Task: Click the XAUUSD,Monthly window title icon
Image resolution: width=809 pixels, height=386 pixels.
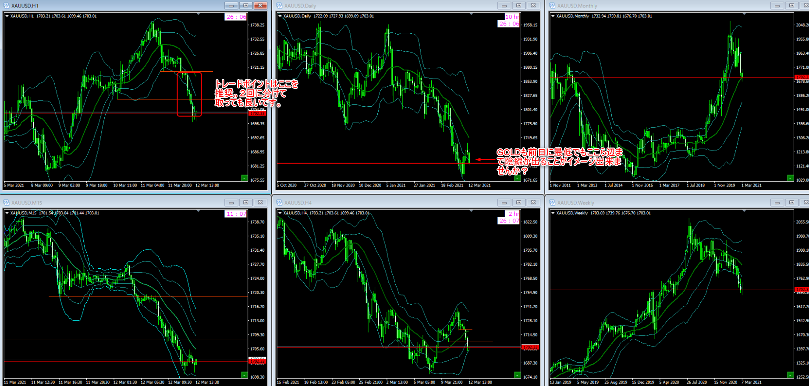Action: click(552, 6)
